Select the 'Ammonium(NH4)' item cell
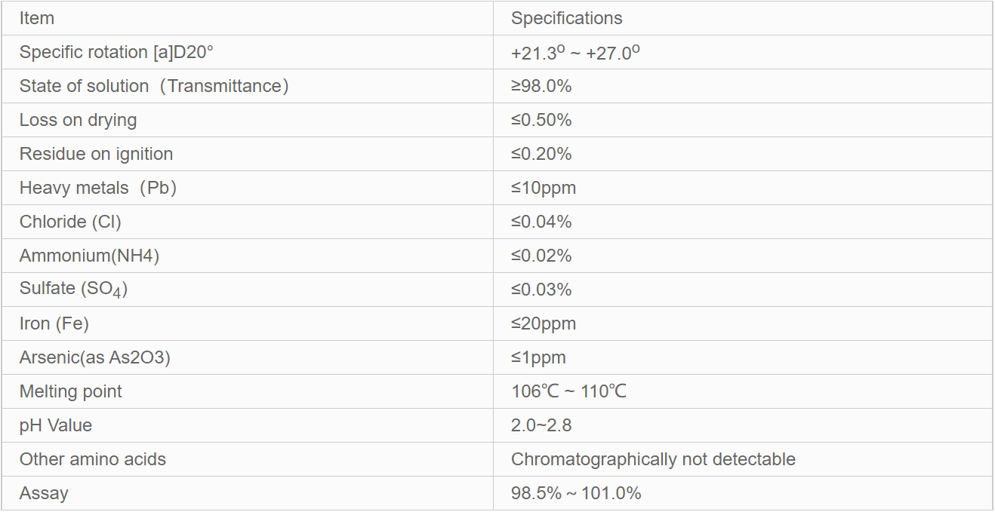The width and height of the screenshot is (995, 512). [x=89, y=256]
